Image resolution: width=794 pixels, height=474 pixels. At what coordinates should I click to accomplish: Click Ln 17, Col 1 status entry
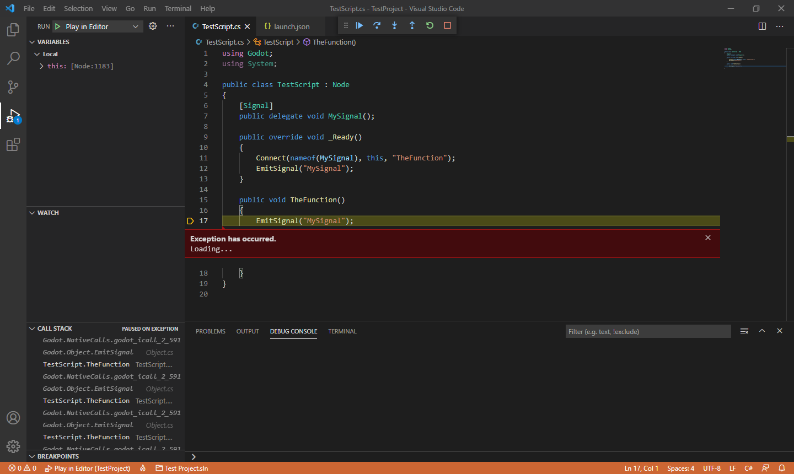[641, 468]
